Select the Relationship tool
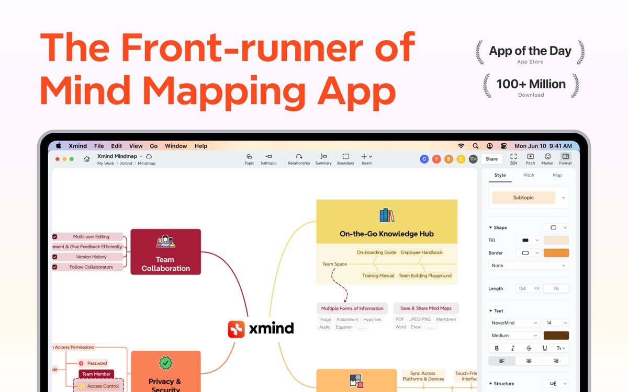628x392 pixels. [299, 157]
